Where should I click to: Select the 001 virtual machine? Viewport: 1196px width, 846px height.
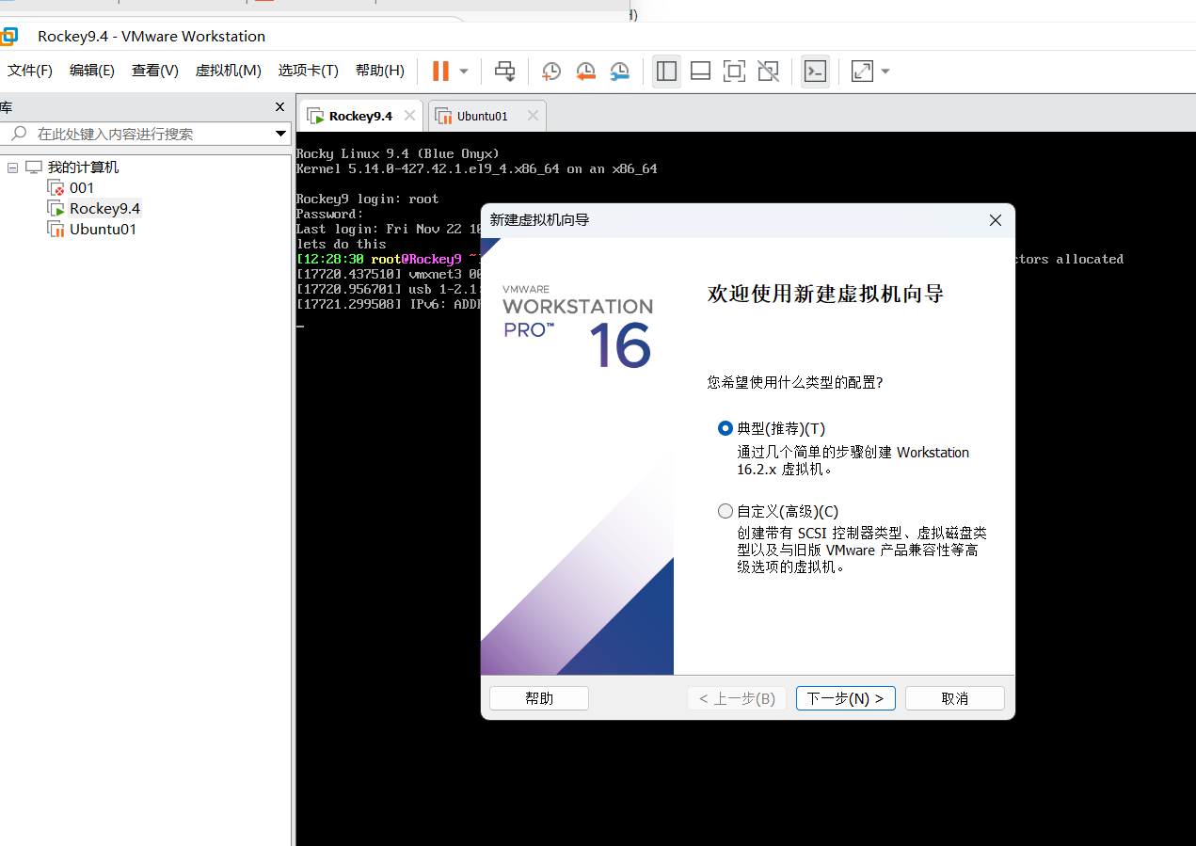pos(82,188)
